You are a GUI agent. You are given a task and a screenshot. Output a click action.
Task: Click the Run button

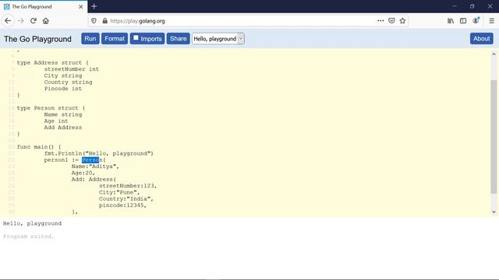[x=90, y=39]
